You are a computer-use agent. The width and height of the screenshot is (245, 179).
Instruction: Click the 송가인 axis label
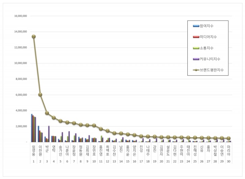coord(60,150)
